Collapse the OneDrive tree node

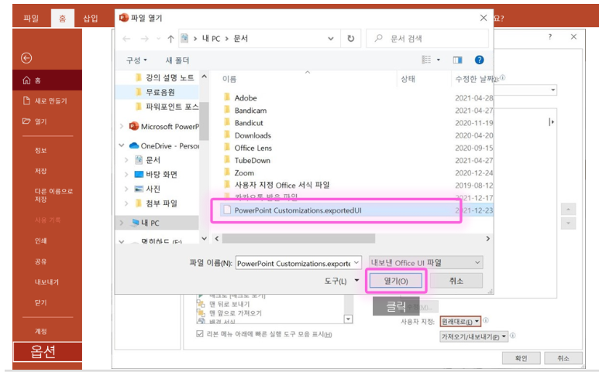coord(122,145)
